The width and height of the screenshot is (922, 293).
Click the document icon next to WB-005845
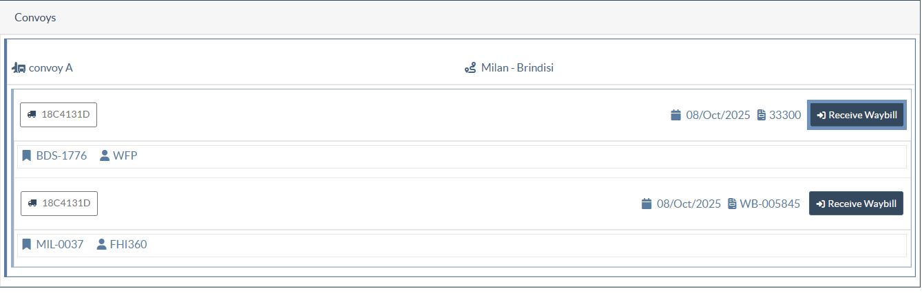(x=732, y=204)
